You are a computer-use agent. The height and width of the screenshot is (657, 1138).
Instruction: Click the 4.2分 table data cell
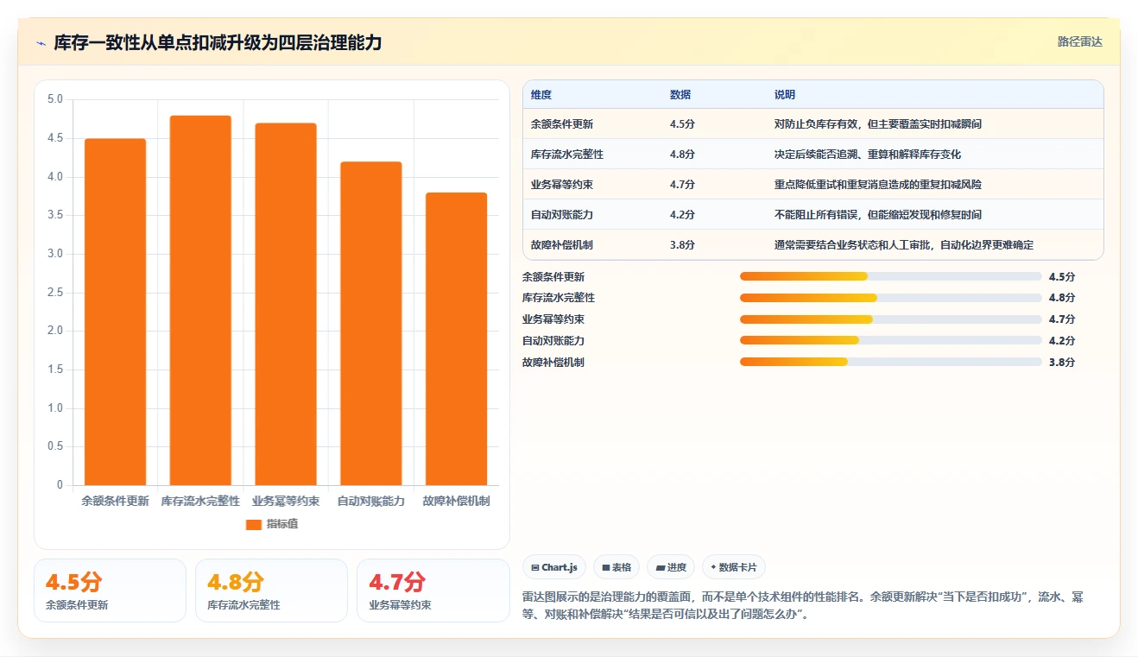682,215
